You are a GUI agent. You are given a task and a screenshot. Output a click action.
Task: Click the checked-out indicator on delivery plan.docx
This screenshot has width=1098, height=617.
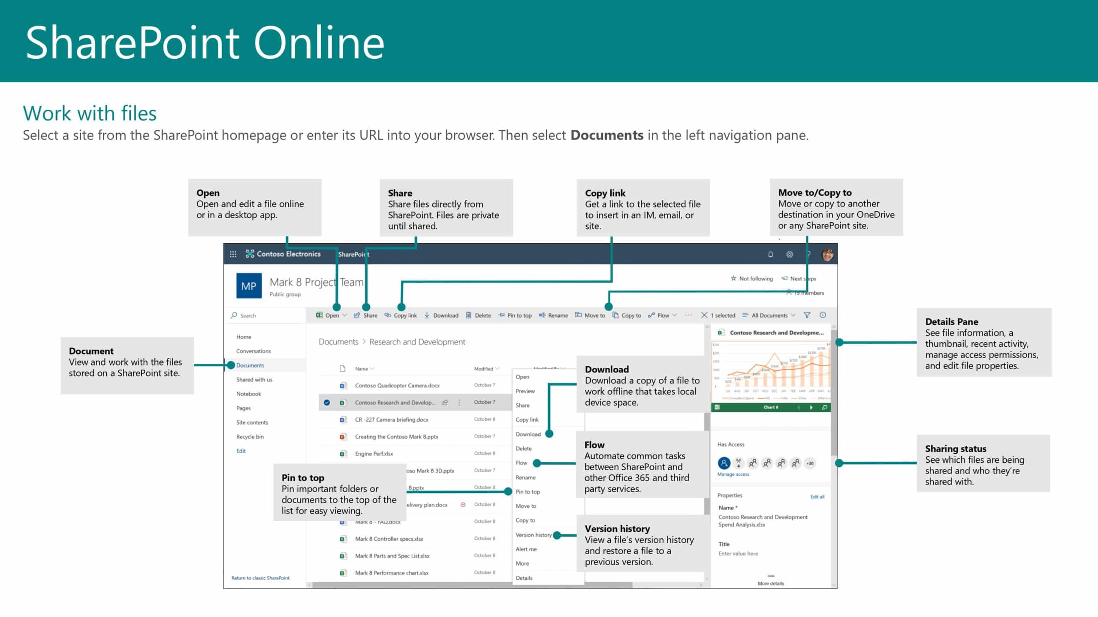tap(463, 505)
